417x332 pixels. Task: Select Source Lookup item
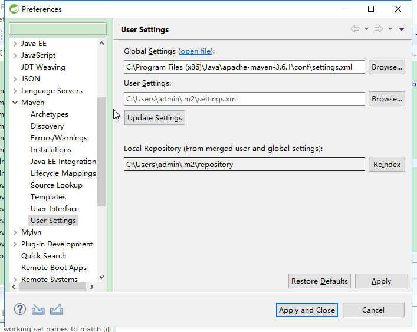coord(57,185)
